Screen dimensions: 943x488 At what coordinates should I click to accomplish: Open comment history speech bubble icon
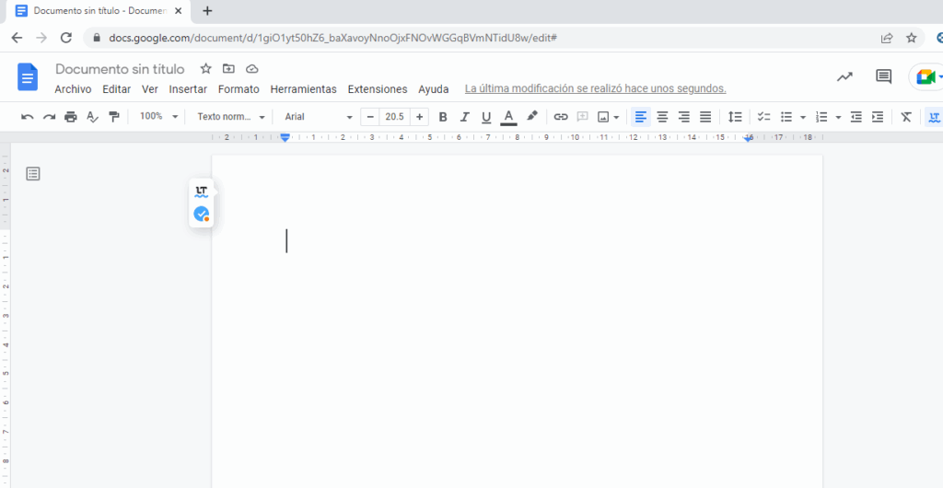(883, 76)
